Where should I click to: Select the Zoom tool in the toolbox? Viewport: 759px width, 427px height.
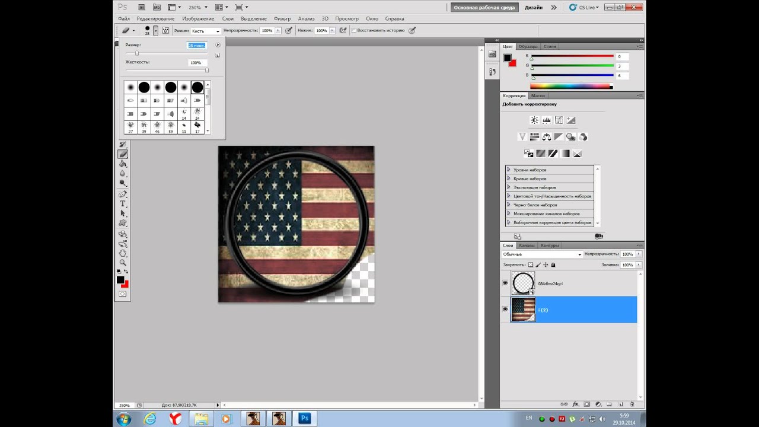(123, 262)
